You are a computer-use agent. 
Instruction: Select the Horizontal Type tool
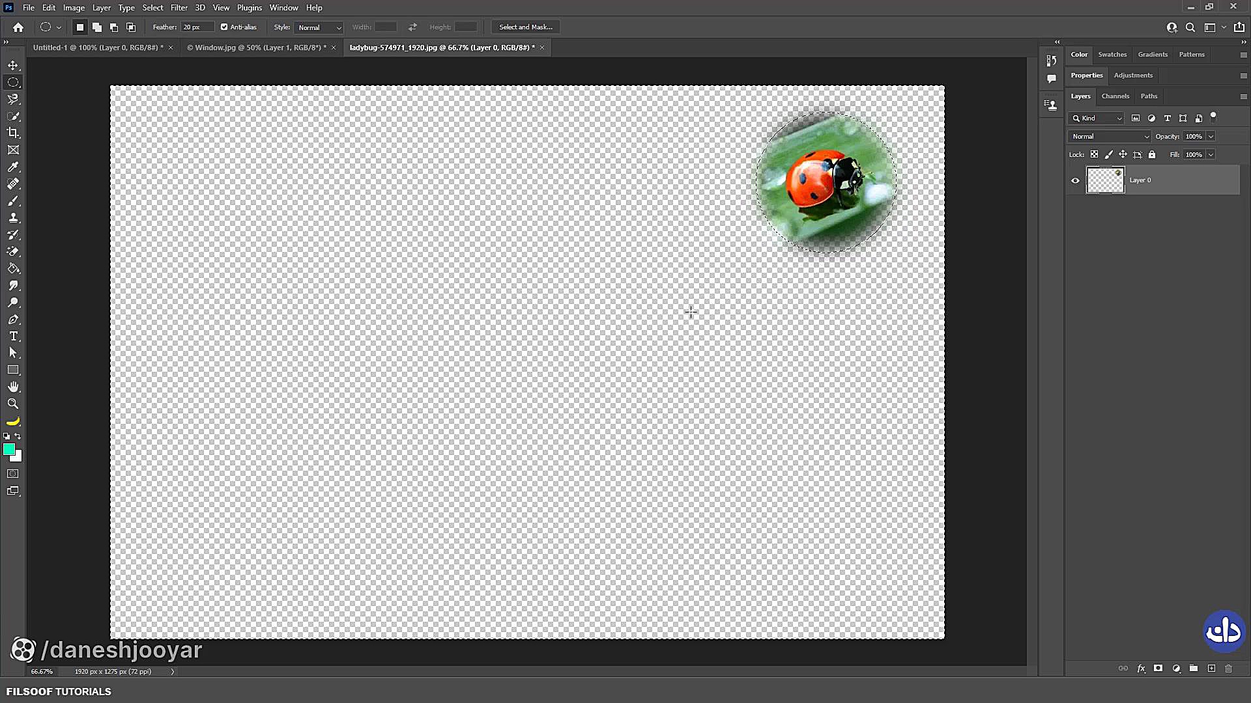[x=13, y=337]
